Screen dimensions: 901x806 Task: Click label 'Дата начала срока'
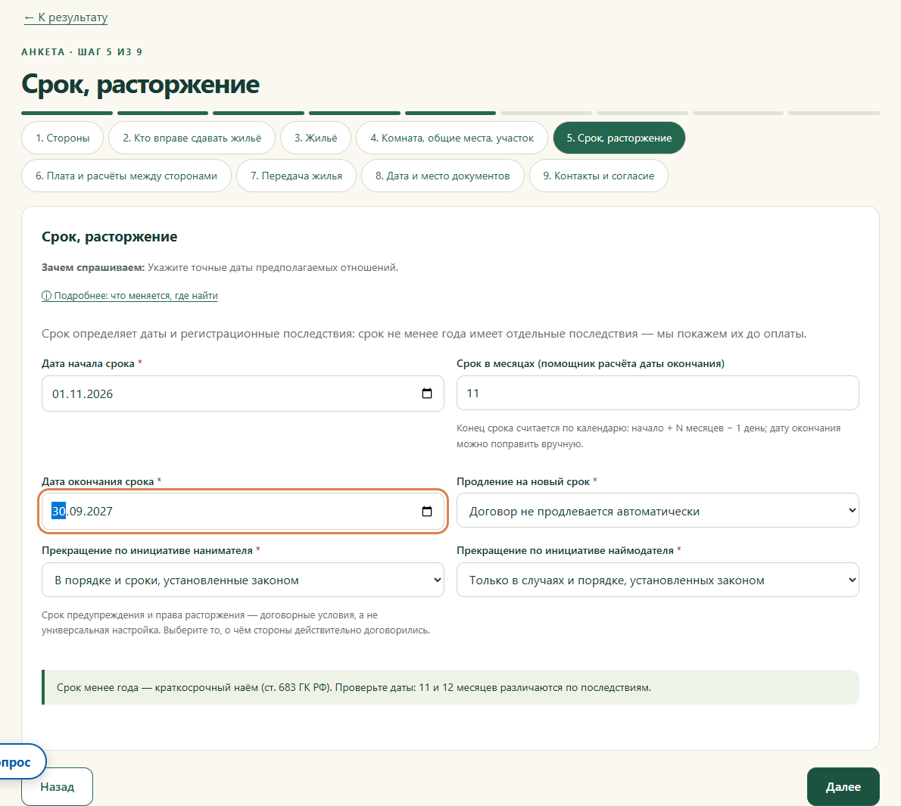tap(88, 364)
